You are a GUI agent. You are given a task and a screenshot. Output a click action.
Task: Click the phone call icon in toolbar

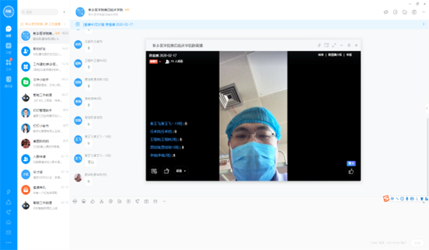[137, 202]
